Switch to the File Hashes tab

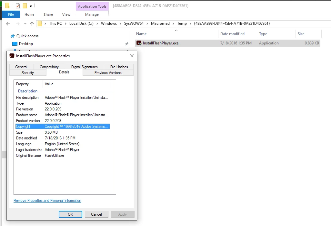point(119,67)
